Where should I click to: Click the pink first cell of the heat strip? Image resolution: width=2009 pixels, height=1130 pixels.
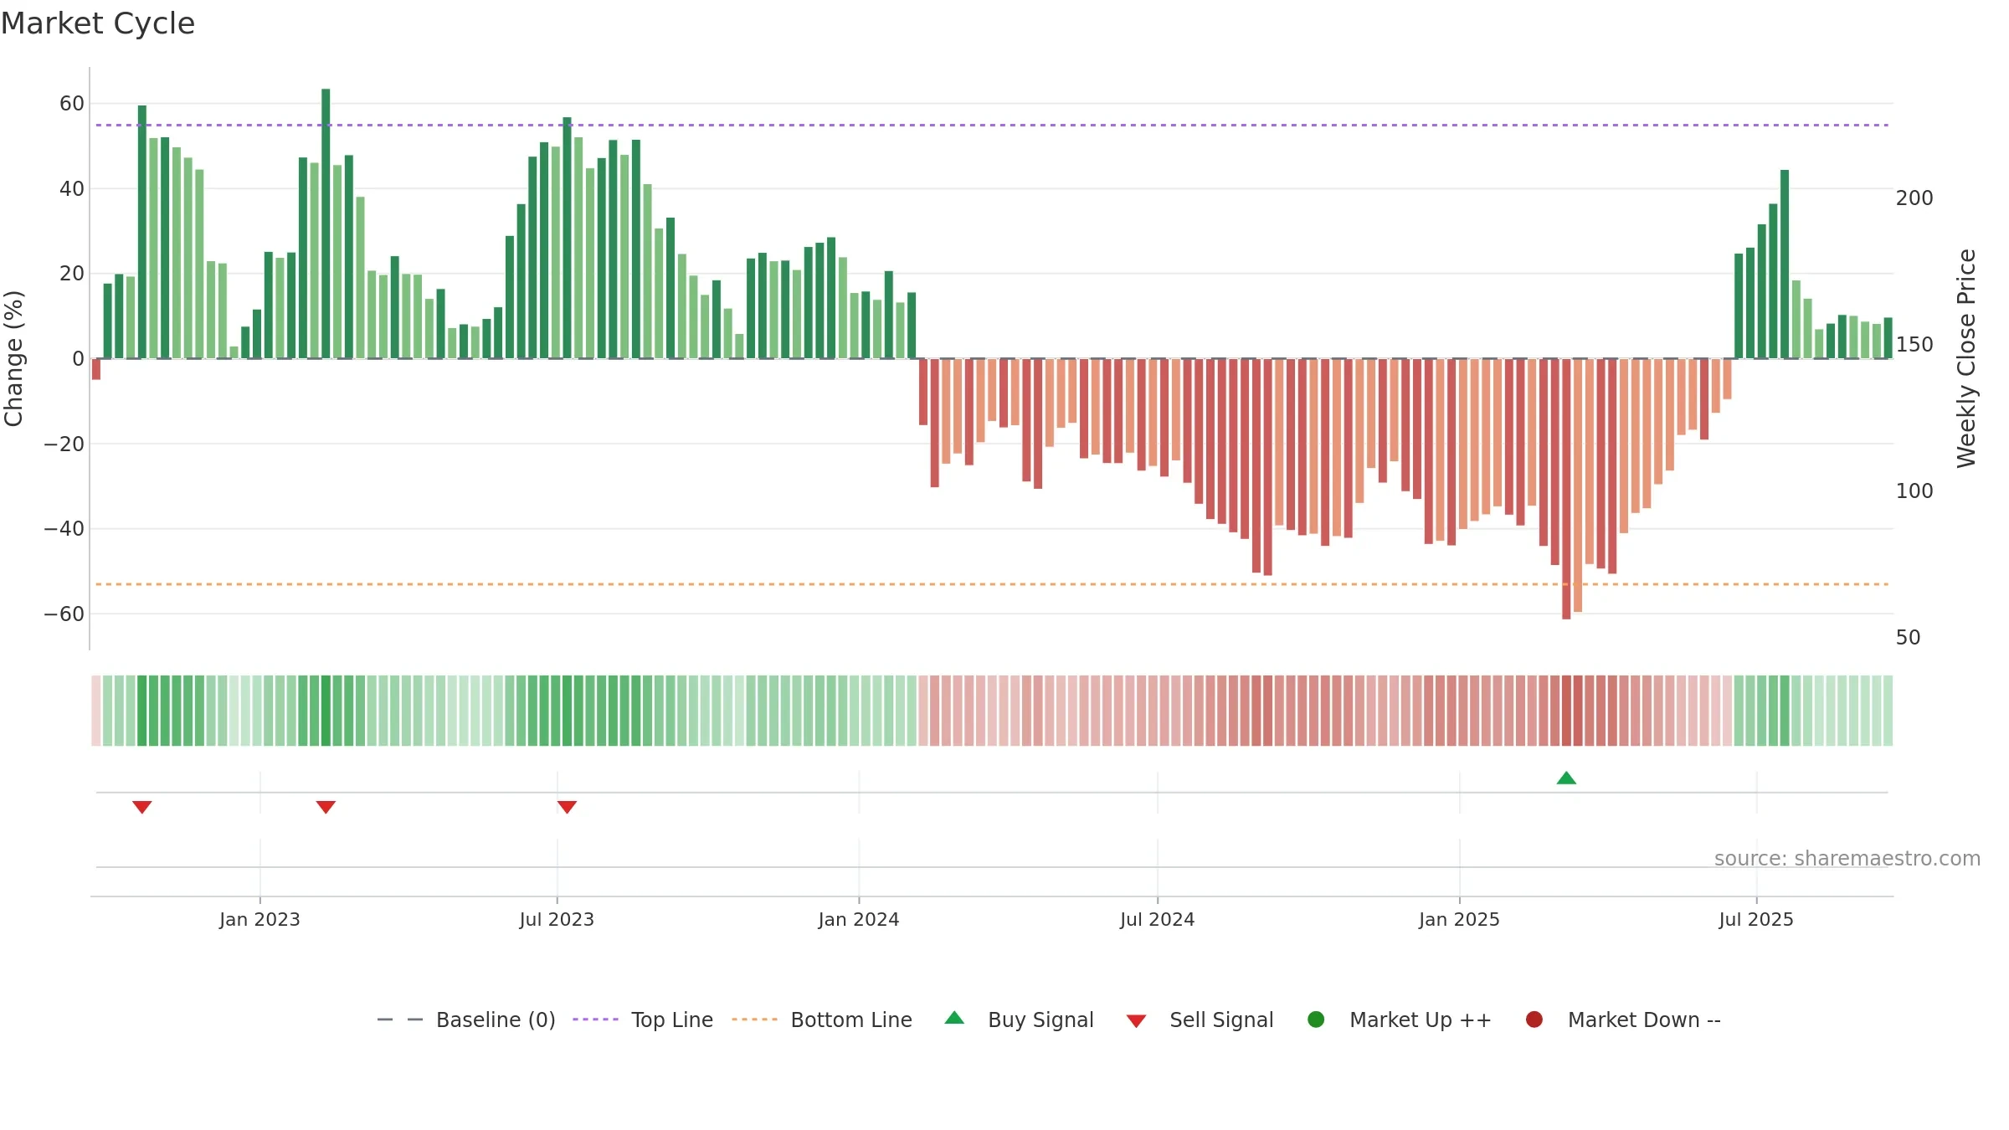coord(96,711)
